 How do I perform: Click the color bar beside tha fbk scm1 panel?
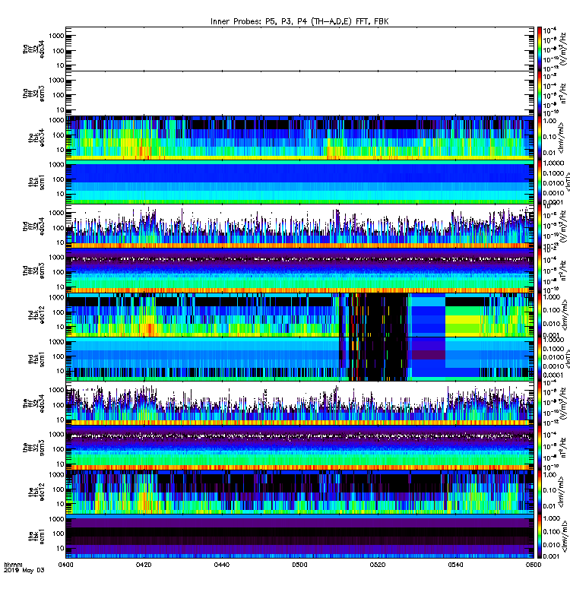[x=540, y=182]
